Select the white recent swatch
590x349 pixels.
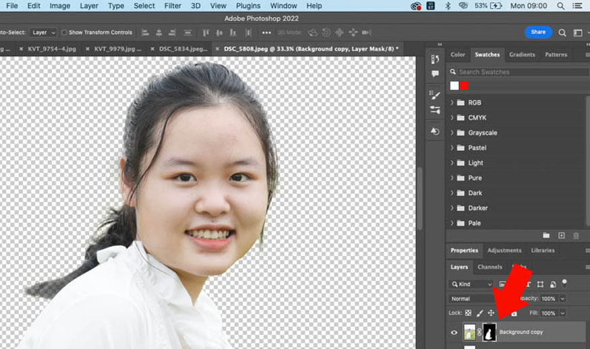click(454, 86)
